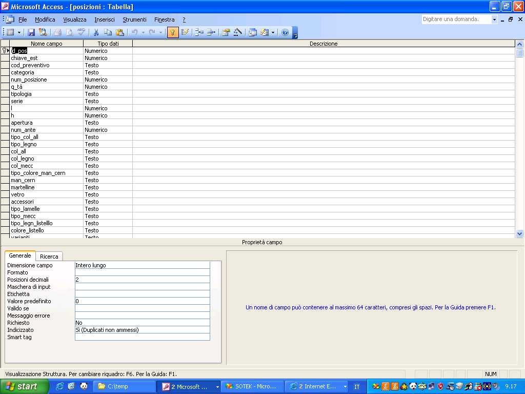This screenshot has height=394, width=525.
Task: Click the 'Digitare una domanda' help box
Action: click(456, 19)
